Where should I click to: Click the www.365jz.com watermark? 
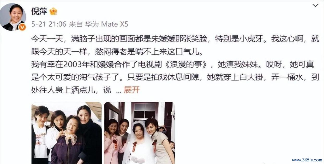click(x=307, y=160)
